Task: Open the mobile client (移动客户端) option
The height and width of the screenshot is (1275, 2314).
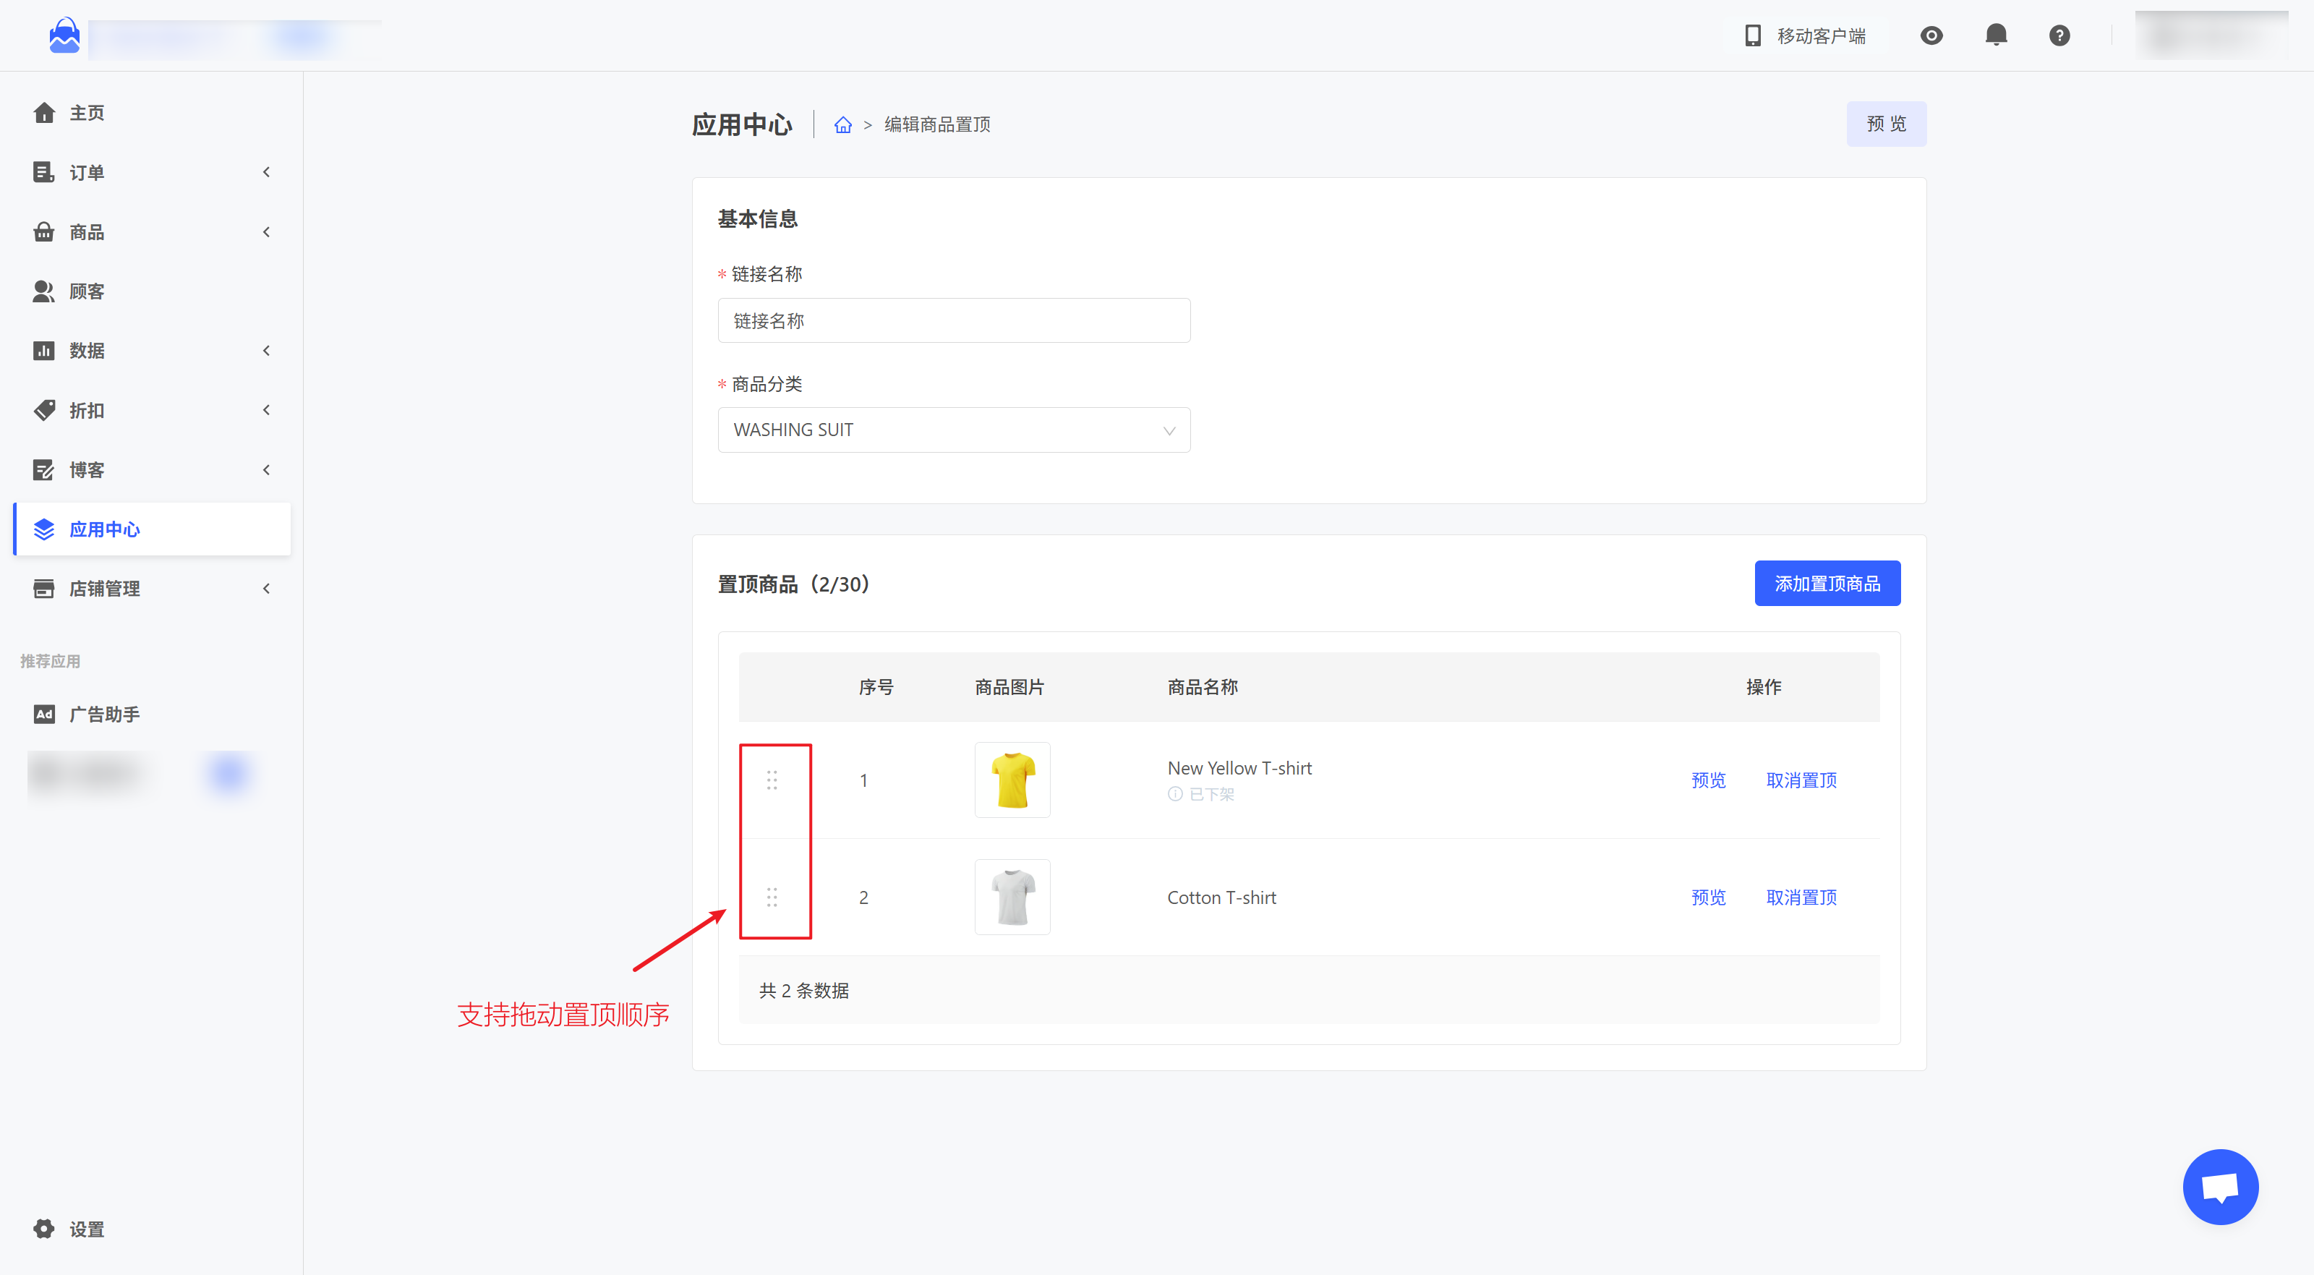Action: click(x=1806, y=35)
